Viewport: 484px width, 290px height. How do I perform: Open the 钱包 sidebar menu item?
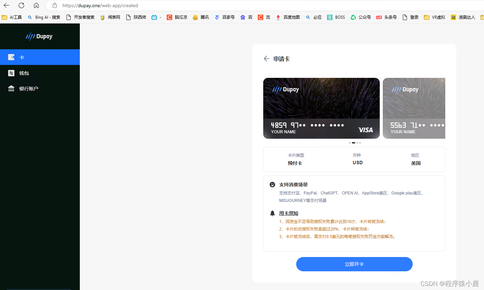pyautogui.click(x=40, y=73)
